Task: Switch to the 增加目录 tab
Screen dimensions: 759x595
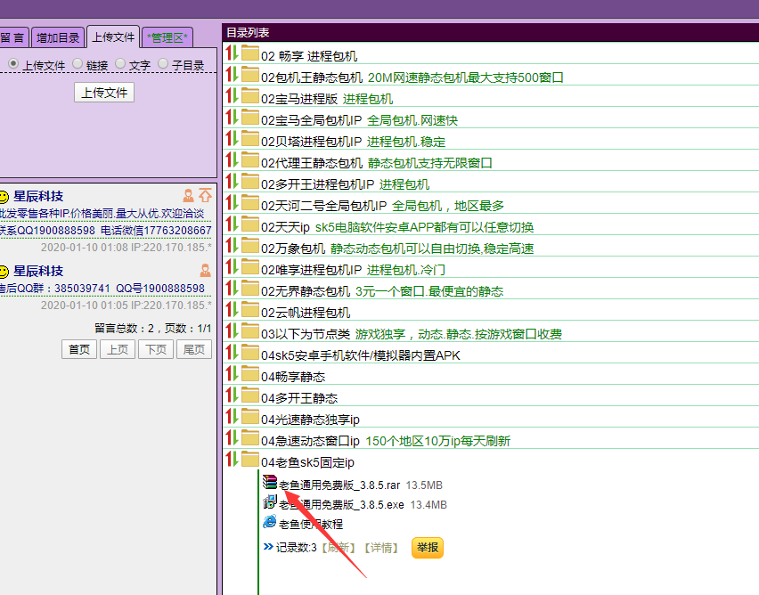Action: [x=58, y=37]
